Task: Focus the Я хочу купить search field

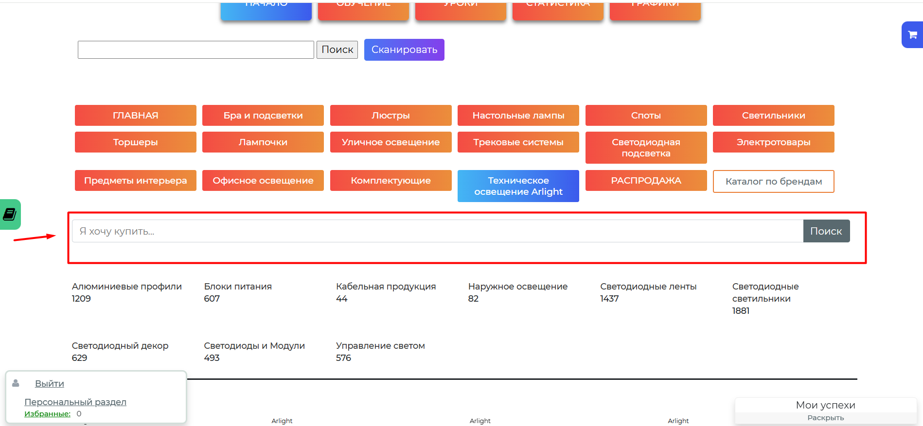Action: pos(437,231)
